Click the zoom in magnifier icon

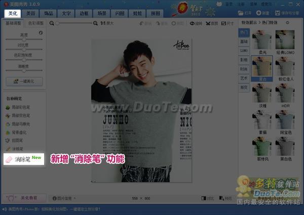tap(95, 23)
